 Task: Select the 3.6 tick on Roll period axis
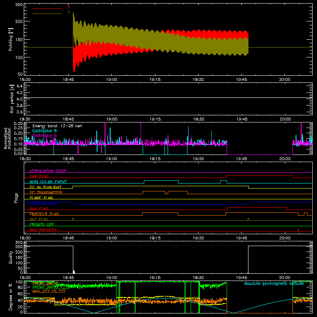click(x=19, y=112)
